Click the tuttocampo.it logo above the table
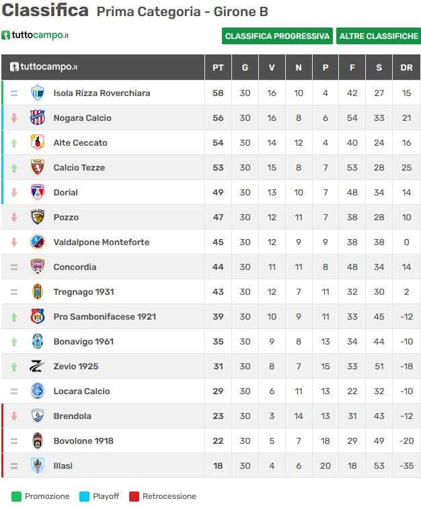Image resolution: width=421 pixels, height=507 pixels. [35, 35]
